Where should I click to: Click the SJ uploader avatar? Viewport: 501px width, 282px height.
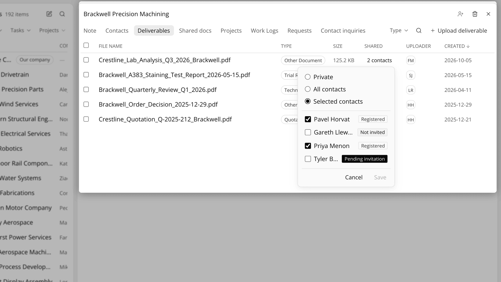[411, 75]
